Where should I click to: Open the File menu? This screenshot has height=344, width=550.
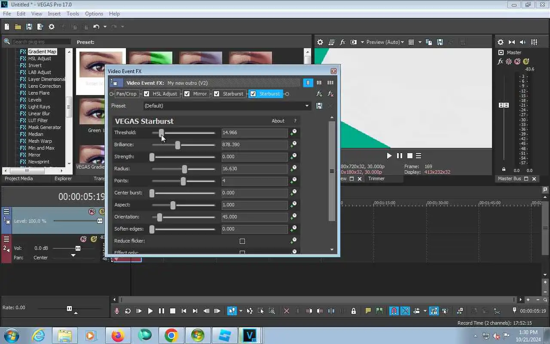pyautogui.click(x=7, y=14)
